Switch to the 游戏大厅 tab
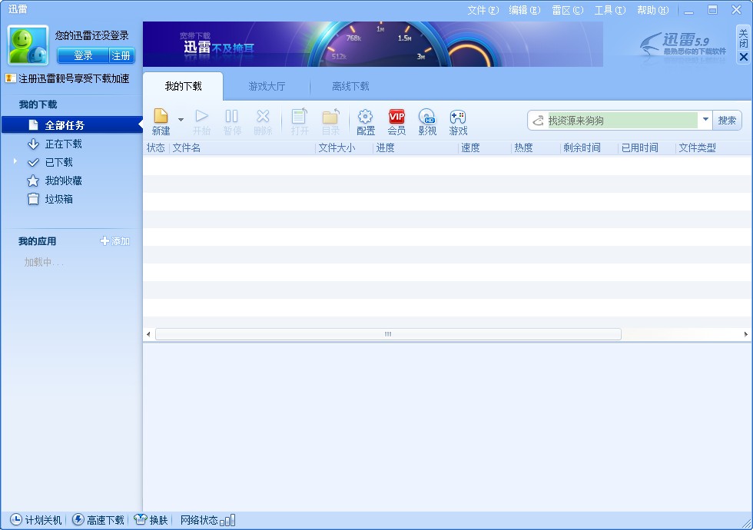The height and width of the screenshot is (530, 753). pos(266,87)
